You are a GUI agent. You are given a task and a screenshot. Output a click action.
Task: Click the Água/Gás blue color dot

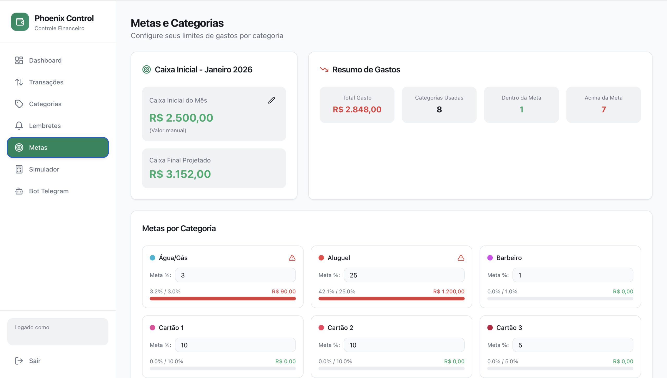coord(152,258)
